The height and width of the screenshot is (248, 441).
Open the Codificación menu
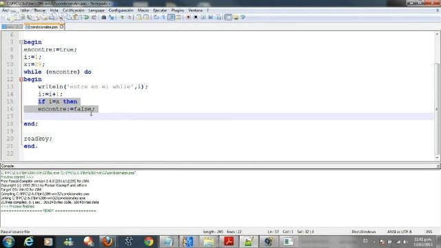[x=74, y=10]
